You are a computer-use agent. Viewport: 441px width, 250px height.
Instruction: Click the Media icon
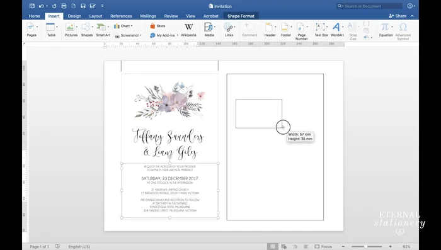click(x=209, y=27)
